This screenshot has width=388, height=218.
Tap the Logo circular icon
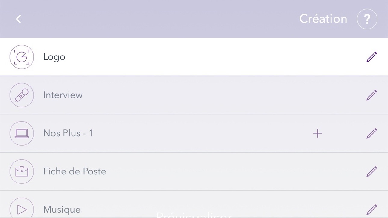pos(22,57)
